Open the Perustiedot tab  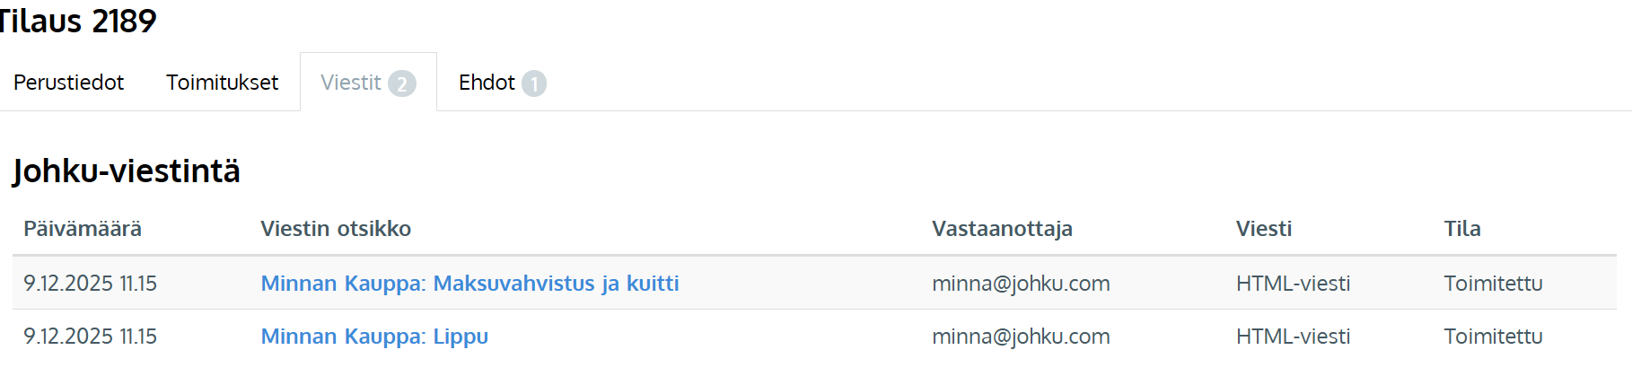[x=68, y=83]
